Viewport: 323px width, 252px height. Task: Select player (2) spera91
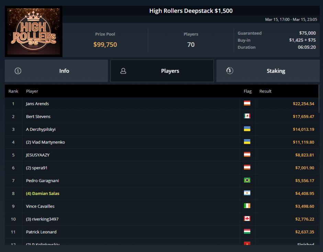(x=36, y=168)
